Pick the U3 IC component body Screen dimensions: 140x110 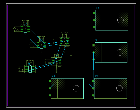click(x=56, y=61)
